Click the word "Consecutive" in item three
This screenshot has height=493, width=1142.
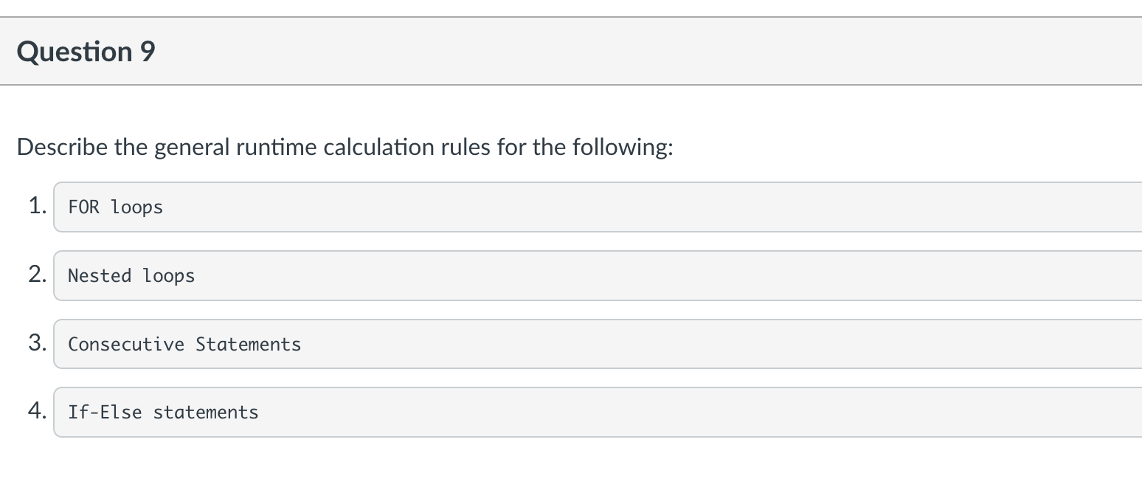tap(126, 344)
